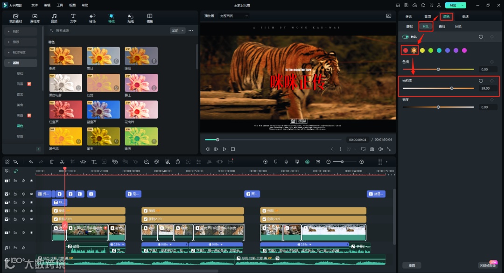Click the shield marker icon in timeline toolbar
This screenshot has width=504, height=273.
275,162
